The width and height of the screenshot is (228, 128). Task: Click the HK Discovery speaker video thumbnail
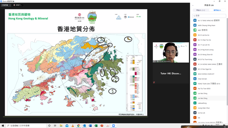pyautogui.click(x=171, y=52)
